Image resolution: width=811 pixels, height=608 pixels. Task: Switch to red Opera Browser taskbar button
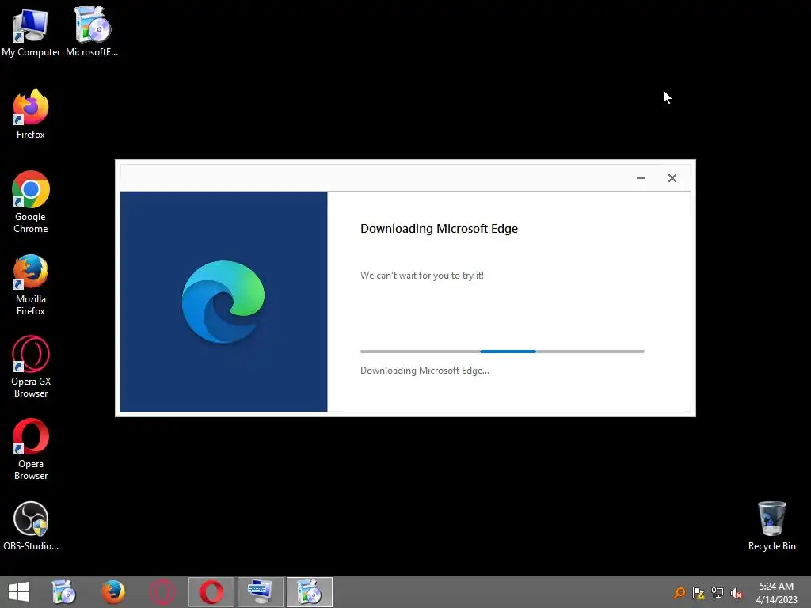(x=211, y=592)
